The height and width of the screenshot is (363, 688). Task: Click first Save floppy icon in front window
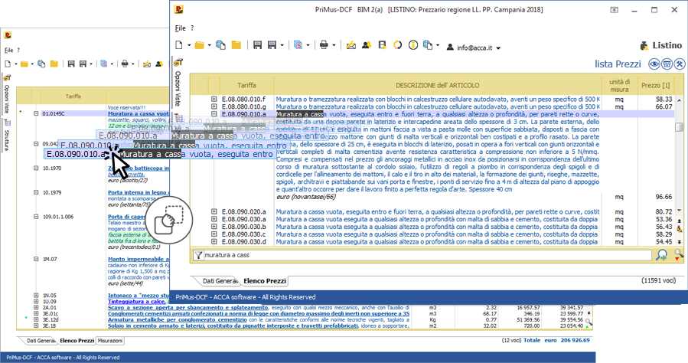258,44
